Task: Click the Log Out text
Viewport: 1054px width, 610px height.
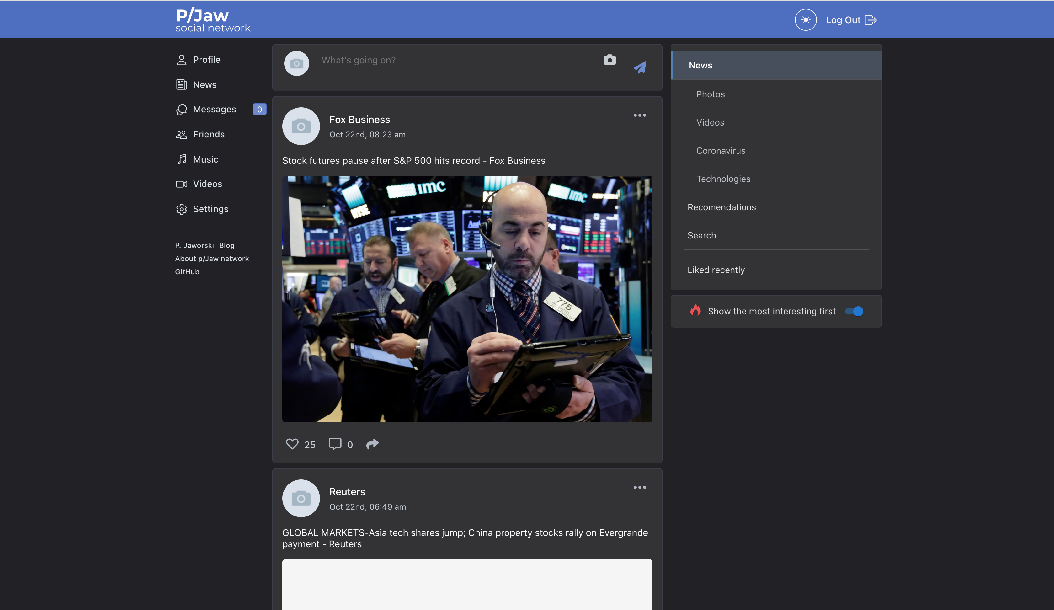Action: (x=843, y=20)
